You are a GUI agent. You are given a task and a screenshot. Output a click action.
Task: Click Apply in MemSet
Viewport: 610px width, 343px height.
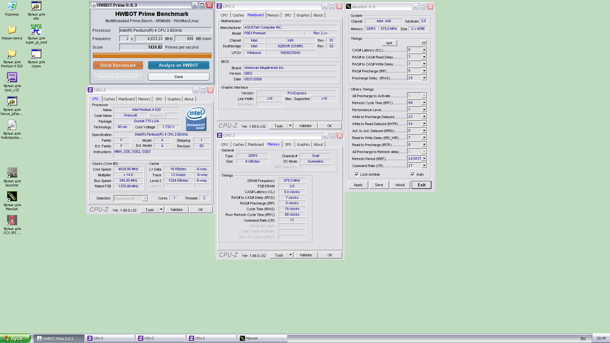[358, 185]
